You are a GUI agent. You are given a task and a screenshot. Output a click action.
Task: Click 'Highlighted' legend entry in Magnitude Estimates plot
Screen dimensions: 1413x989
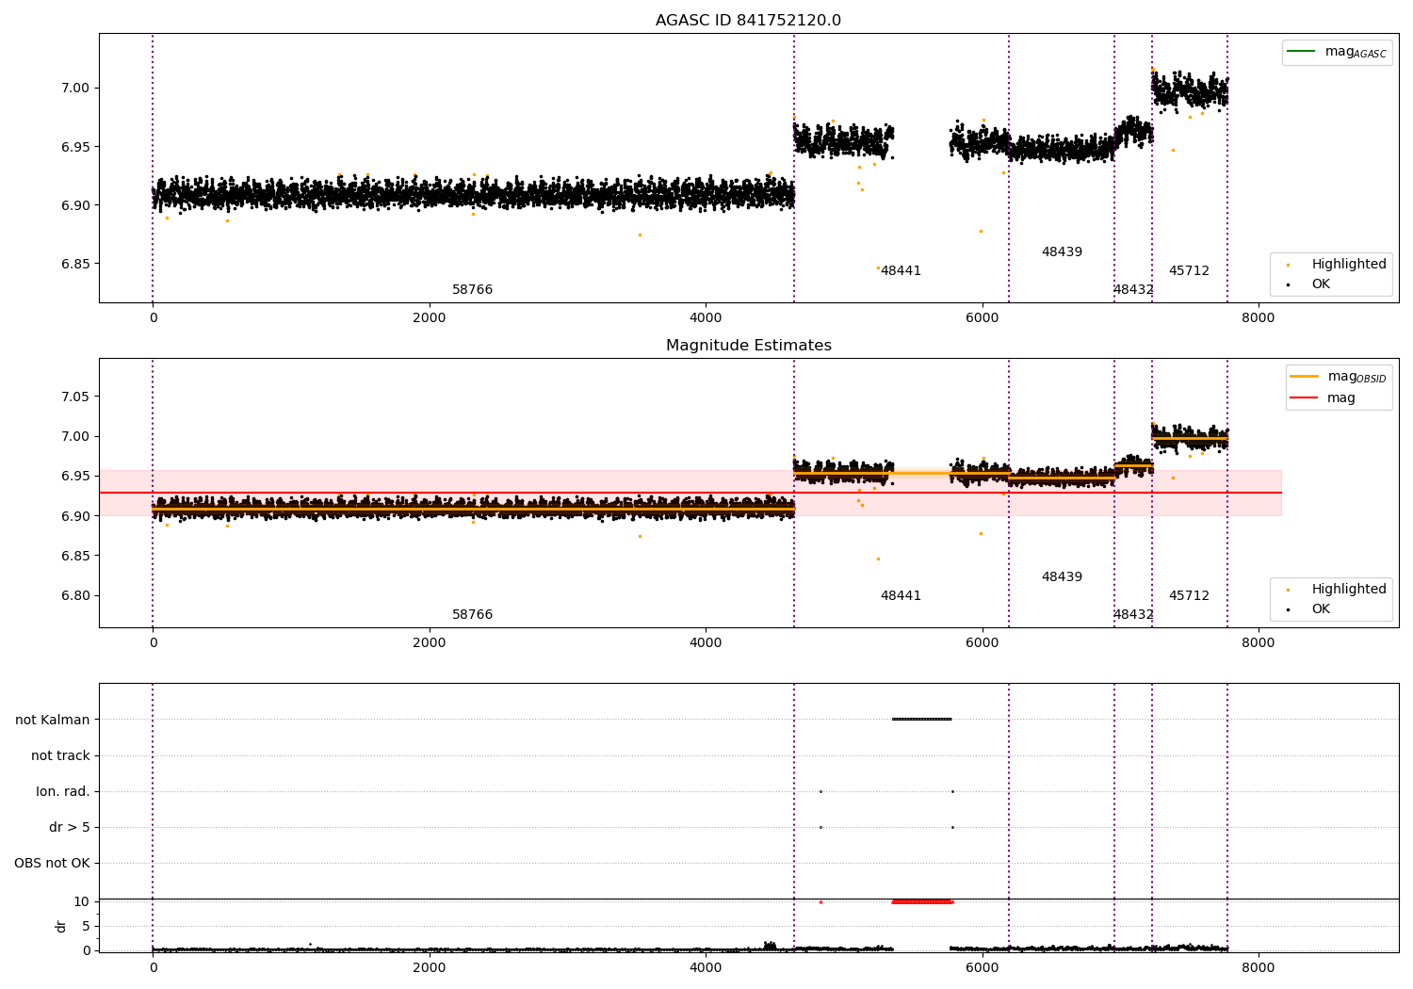(1349, 590)
